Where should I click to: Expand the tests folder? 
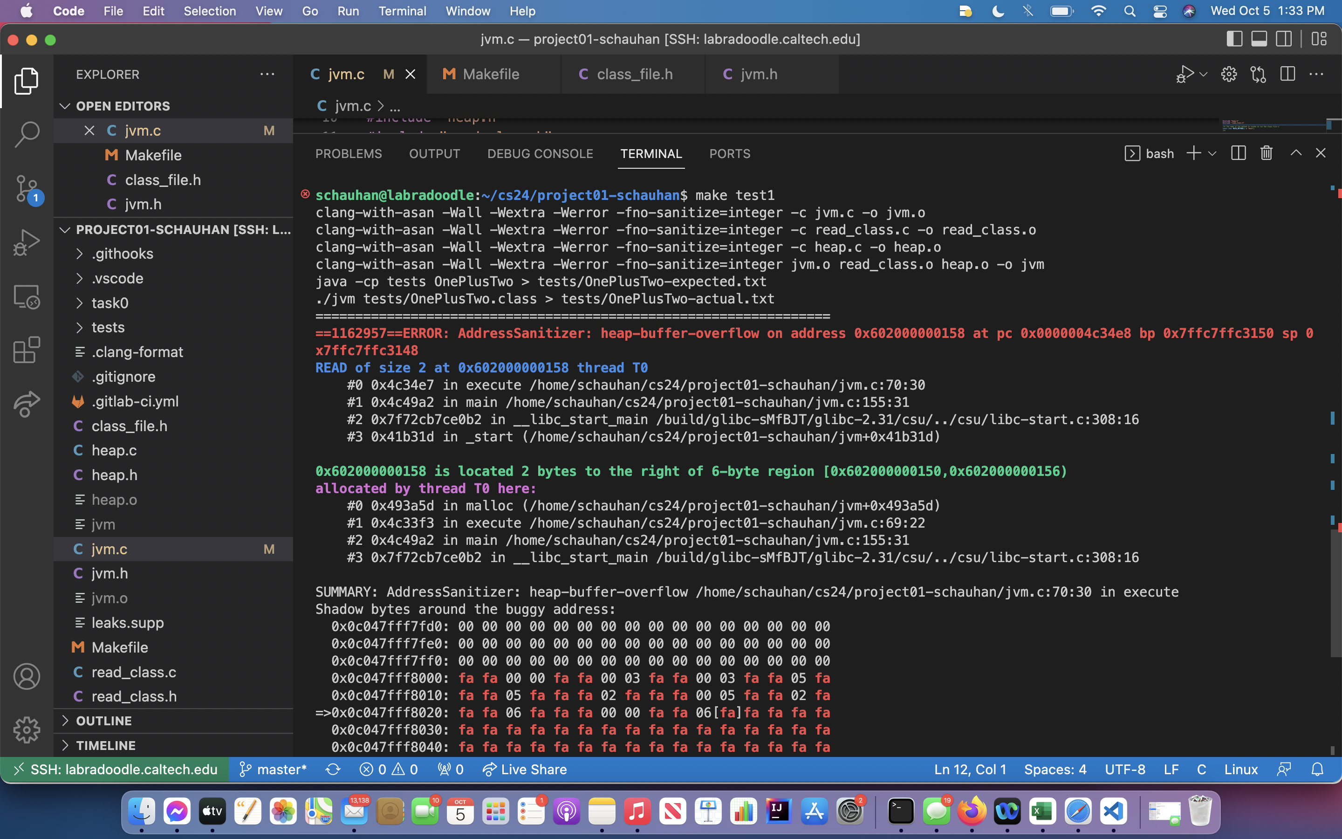click(x=108, y=327)
